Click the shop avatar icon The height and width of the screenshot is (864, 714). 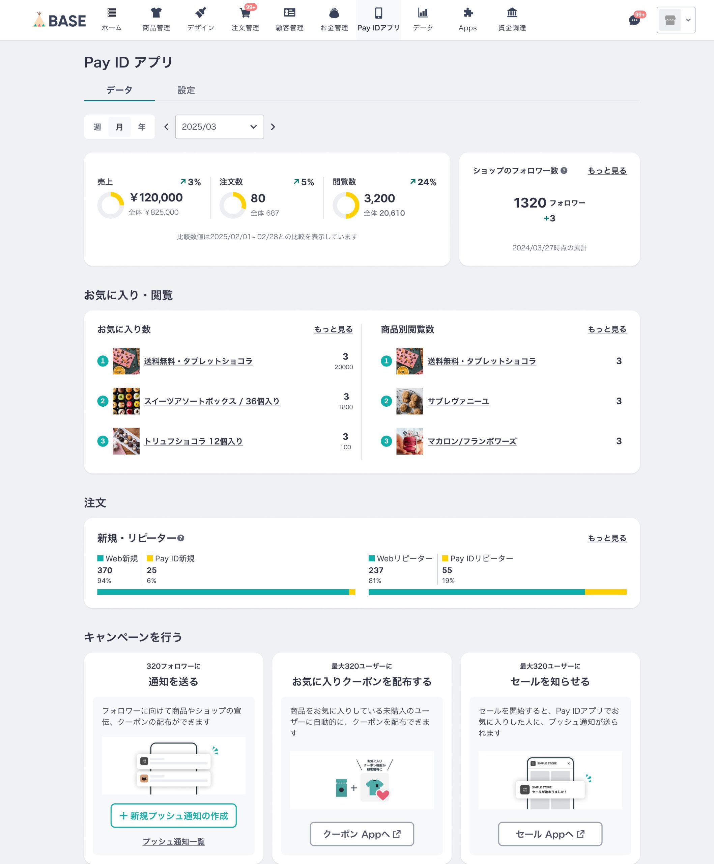tap(669, 20)
